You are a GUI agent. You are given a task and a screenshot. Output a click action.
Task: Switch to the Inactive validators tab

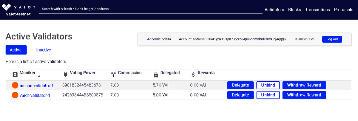[44, 50]
